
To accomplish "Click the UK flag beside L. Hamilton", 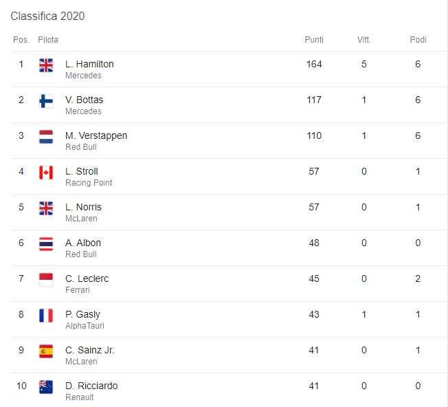I will (x=46, y=65).
